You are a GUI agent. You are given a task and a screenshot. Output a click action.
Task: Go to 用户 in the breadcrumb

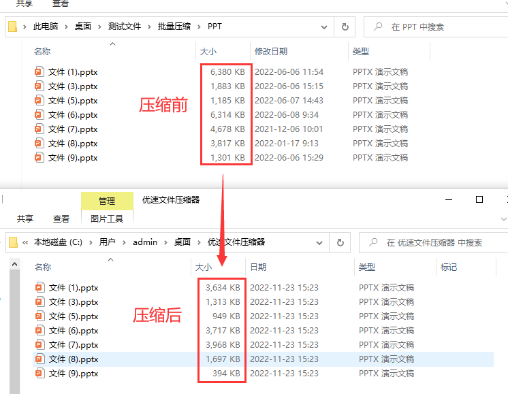click(107, 242)
